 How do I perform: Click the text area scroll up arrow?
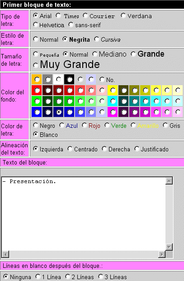coord(169,181)
